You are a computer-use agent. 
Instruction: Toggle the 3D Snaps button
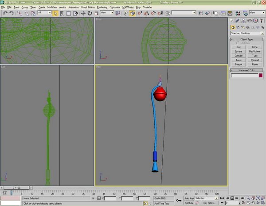[140, 13]
